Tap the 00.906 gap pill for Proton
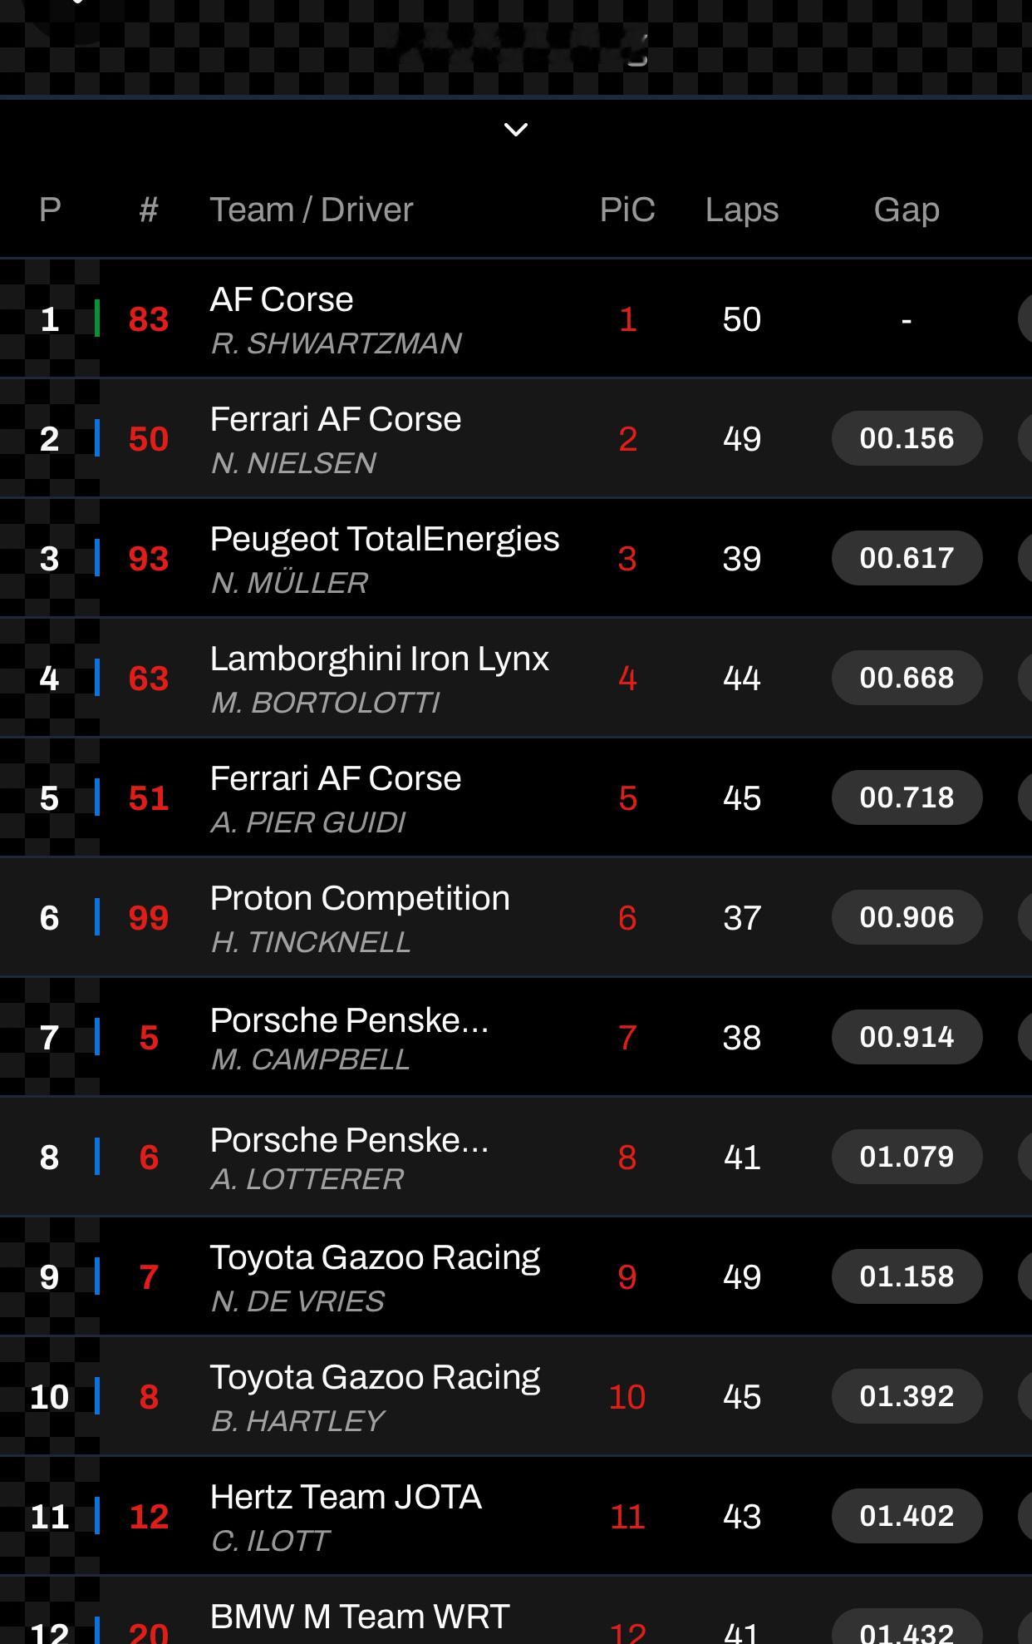This screenshot has height=1644, width=1032. tap(907, 917)
